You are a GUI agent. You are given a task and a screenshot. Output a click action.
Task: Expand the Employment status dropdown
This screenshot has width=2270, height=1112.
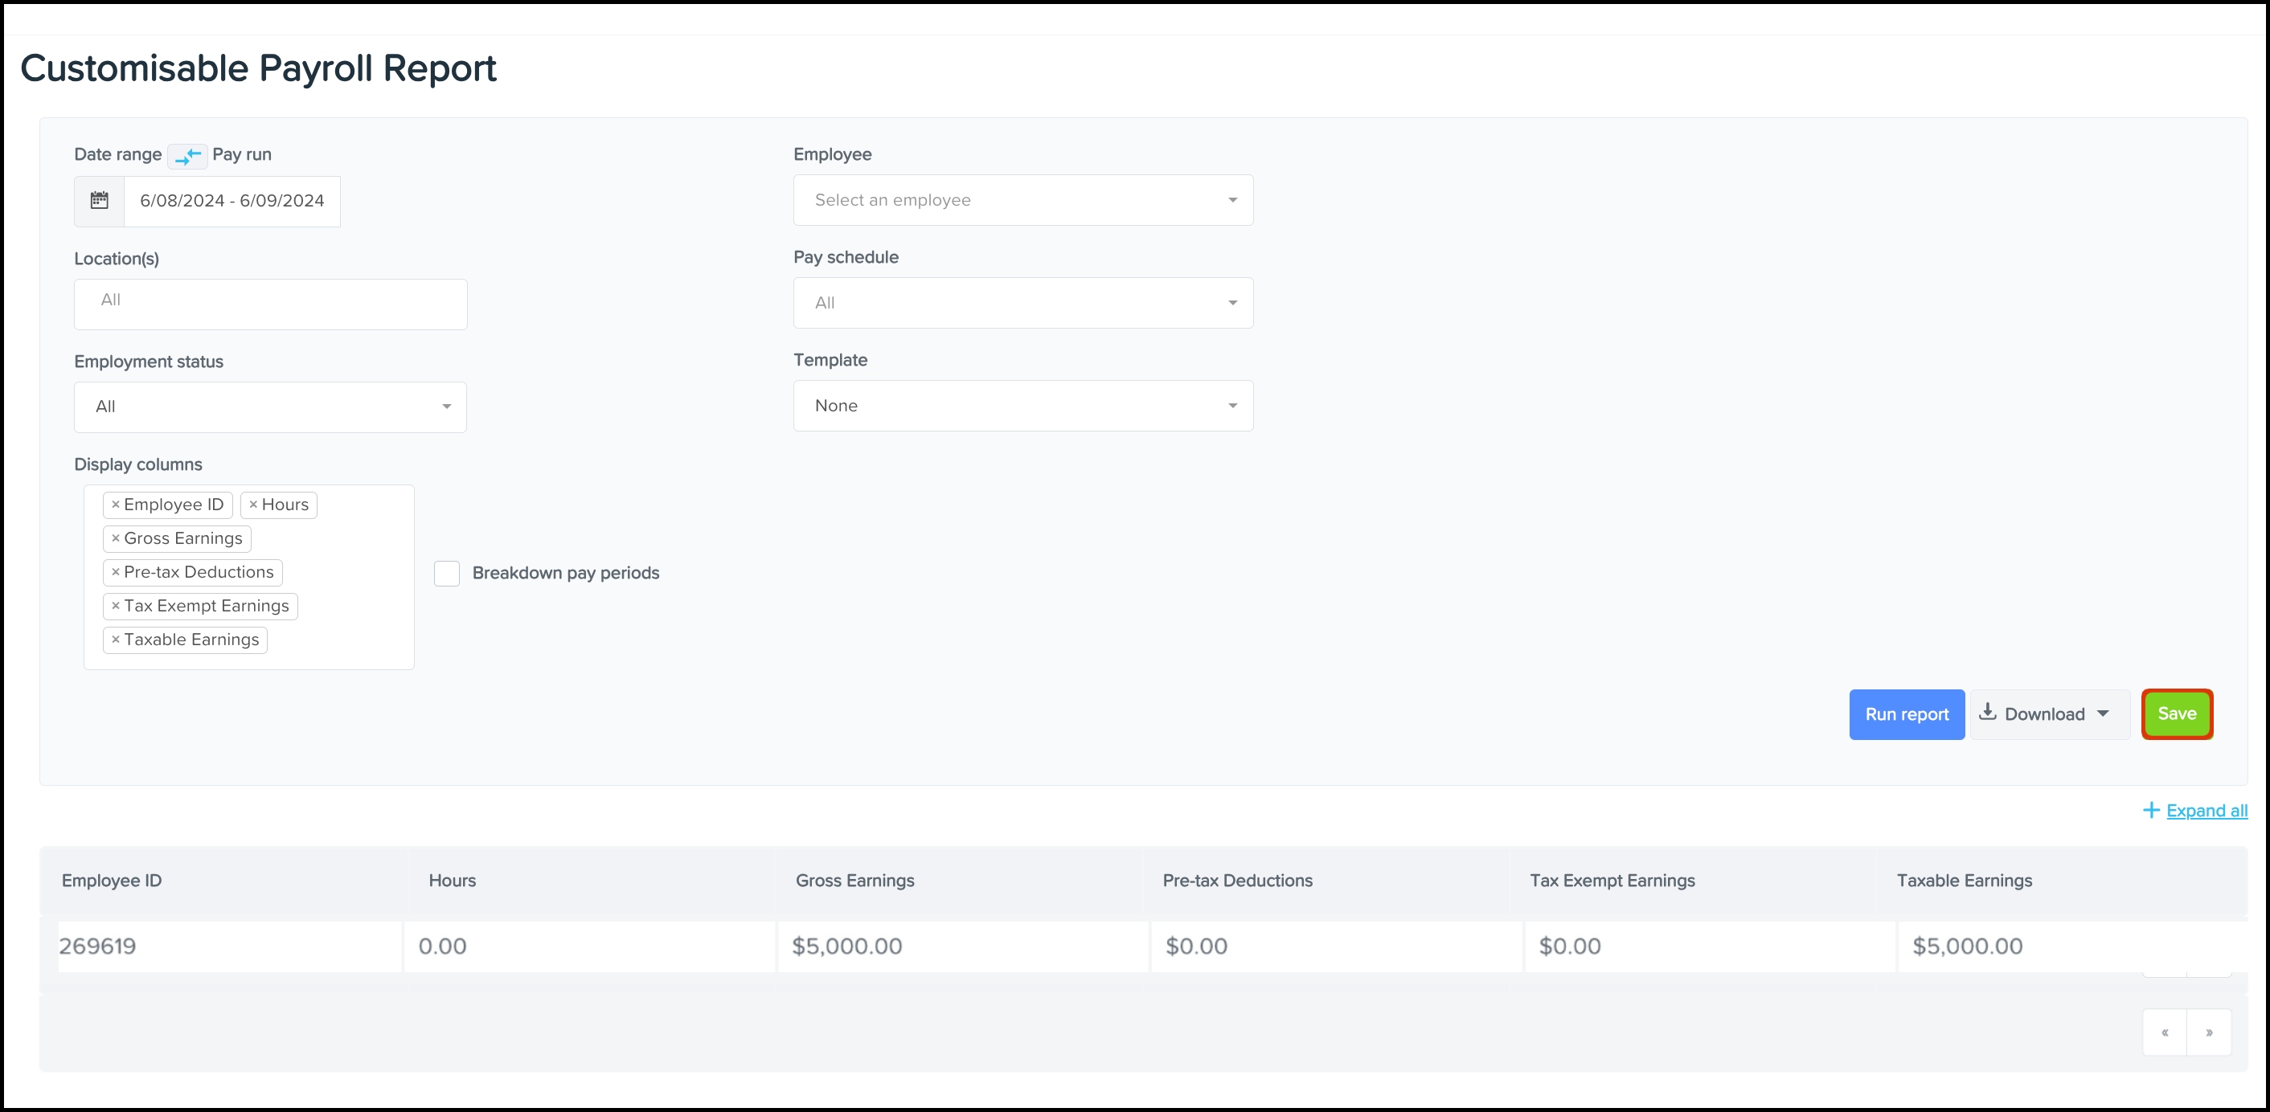[271, 407]
